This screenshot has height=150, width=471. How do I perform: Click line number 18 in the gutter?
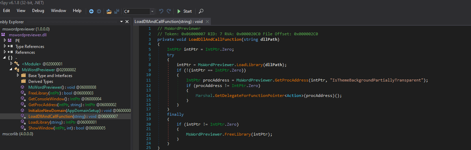tap(149, 114)
